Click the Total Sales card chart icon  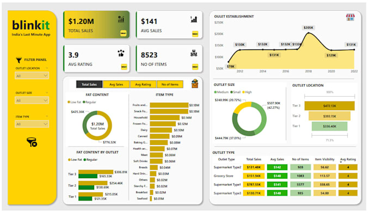pyautogui.click(x=121, y=19)
